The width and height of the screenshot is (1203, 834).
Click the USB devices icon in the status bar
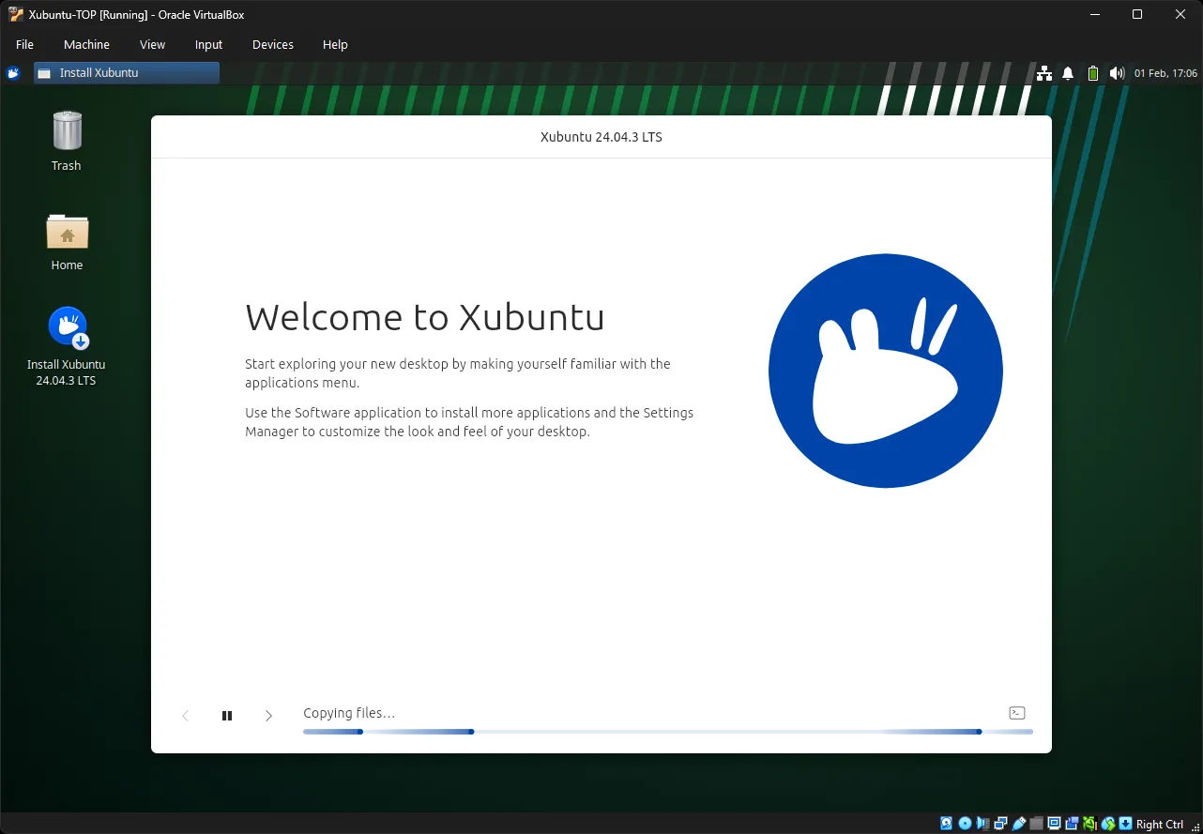tap(1019, 823)
